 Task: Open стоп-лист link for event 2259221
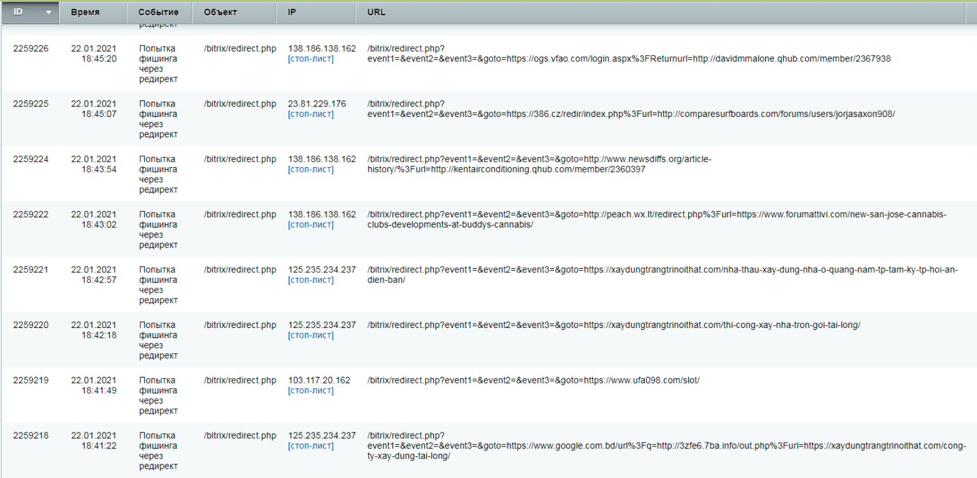[311, 280]
